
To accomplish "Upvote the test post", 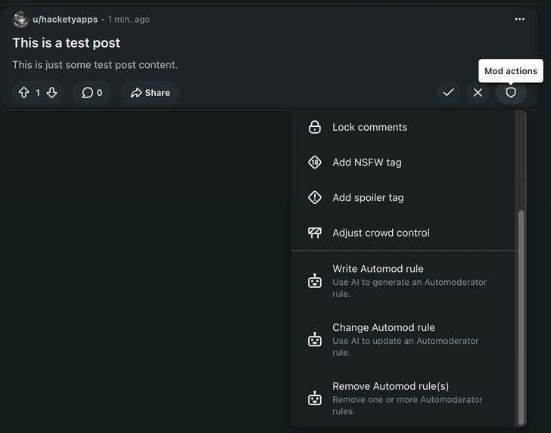I will tap(24, 93).
